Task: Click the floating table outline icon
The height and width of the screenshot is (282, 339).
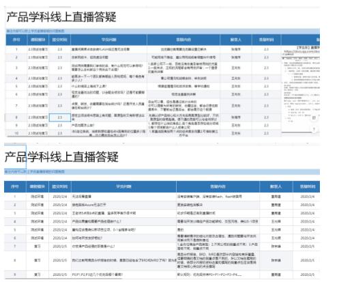Action: coord(314,117)
